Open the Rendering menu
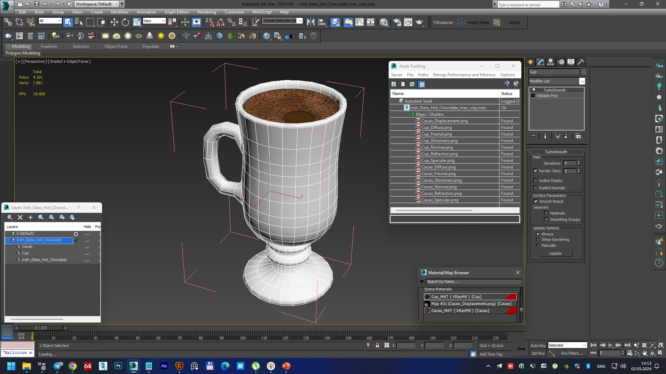Image resolution: width=666 pixels, height=374 pixels. tap(206, 12)
